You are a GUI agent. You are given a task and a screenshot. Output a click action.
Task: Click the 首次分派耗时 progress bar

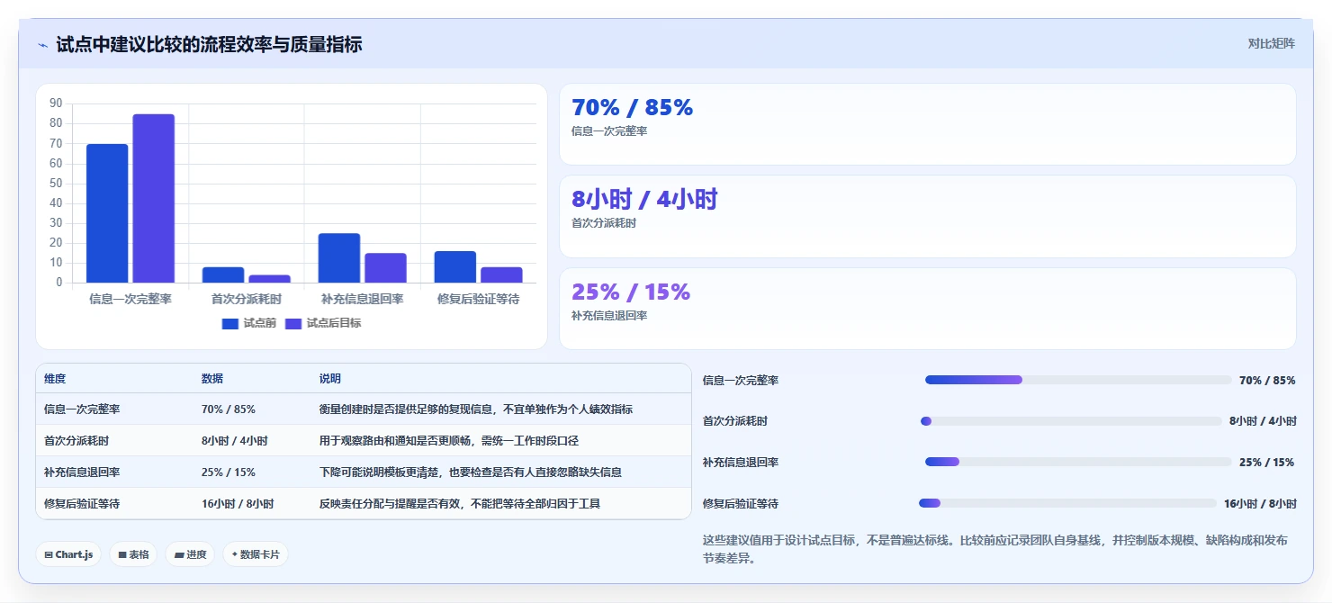(1071, 421)
